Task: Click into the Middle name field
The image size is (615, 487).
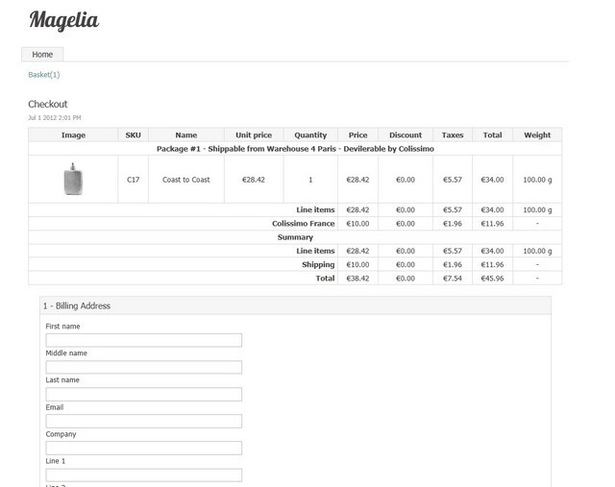Action: [143, 367]
